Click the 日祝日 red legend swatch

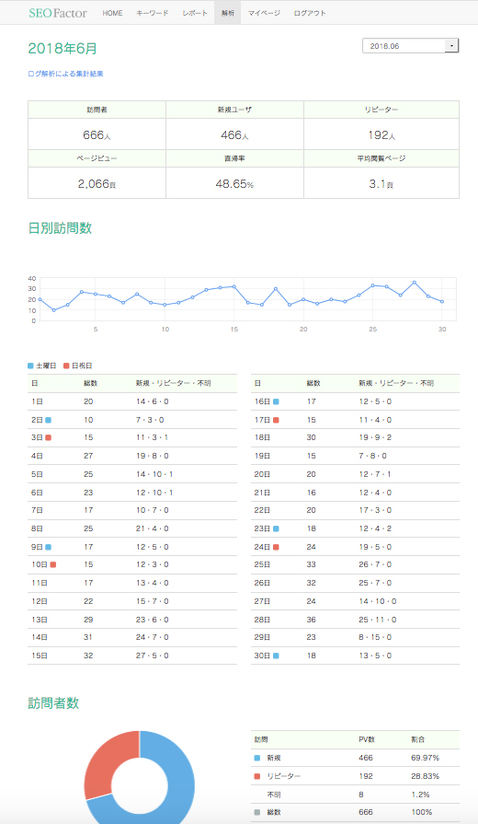coord(66,366)
